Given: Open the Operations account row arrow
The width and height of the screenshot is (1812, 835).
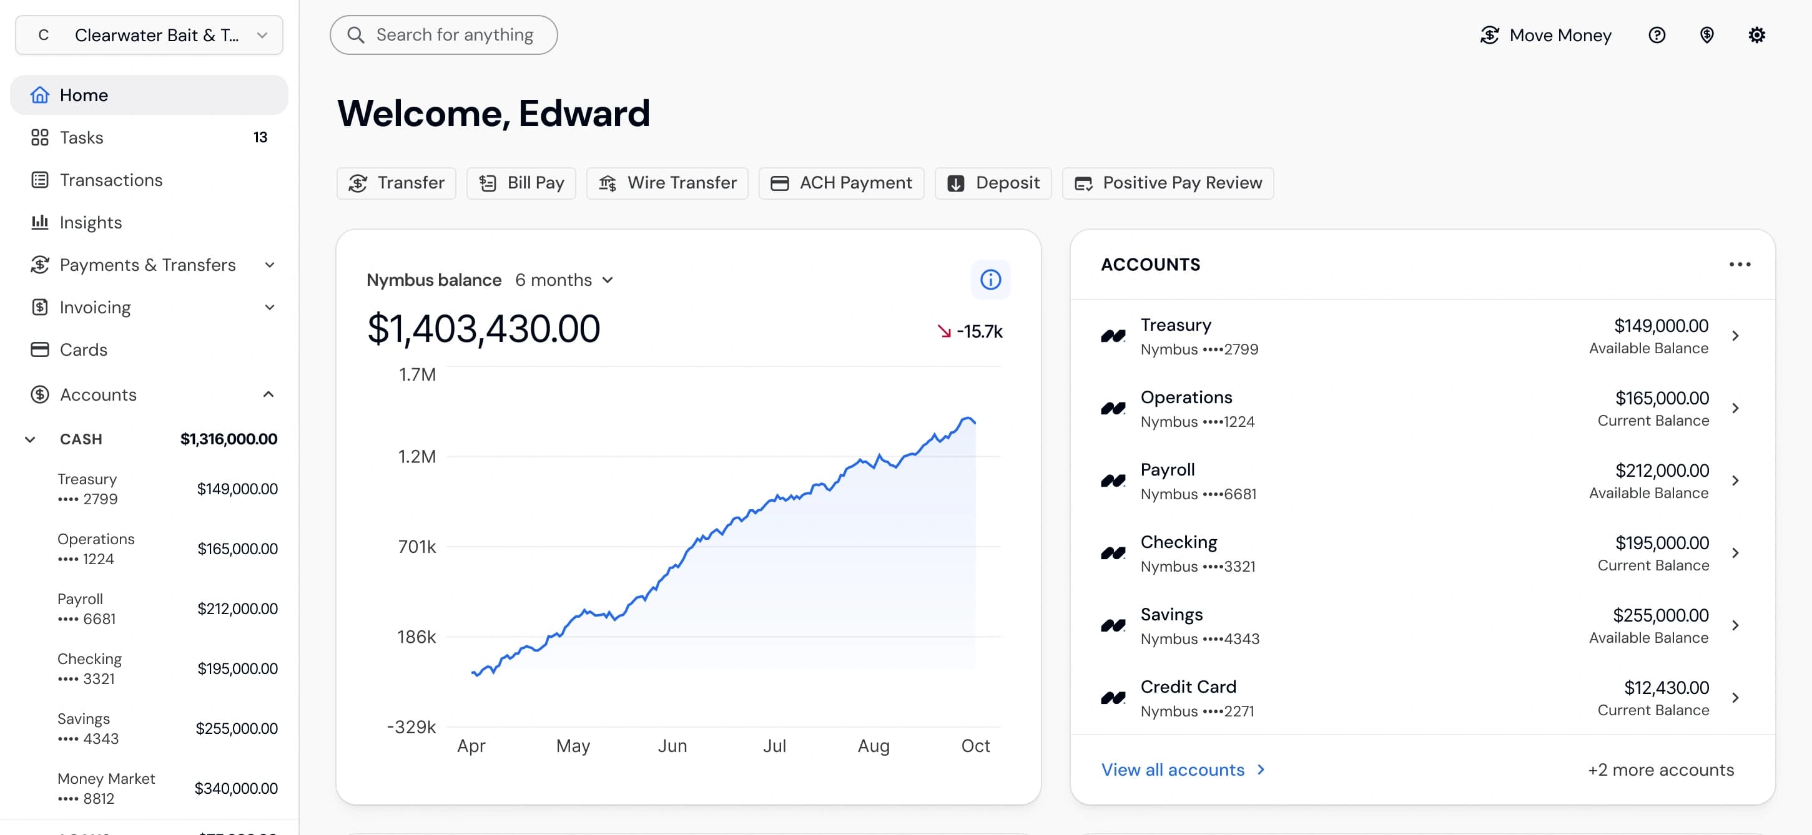Looking at the screenshot, I should point(1735,408).
